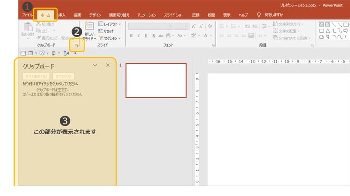
Task: Open the 挿入 ribbon tab
Action: 62,15
